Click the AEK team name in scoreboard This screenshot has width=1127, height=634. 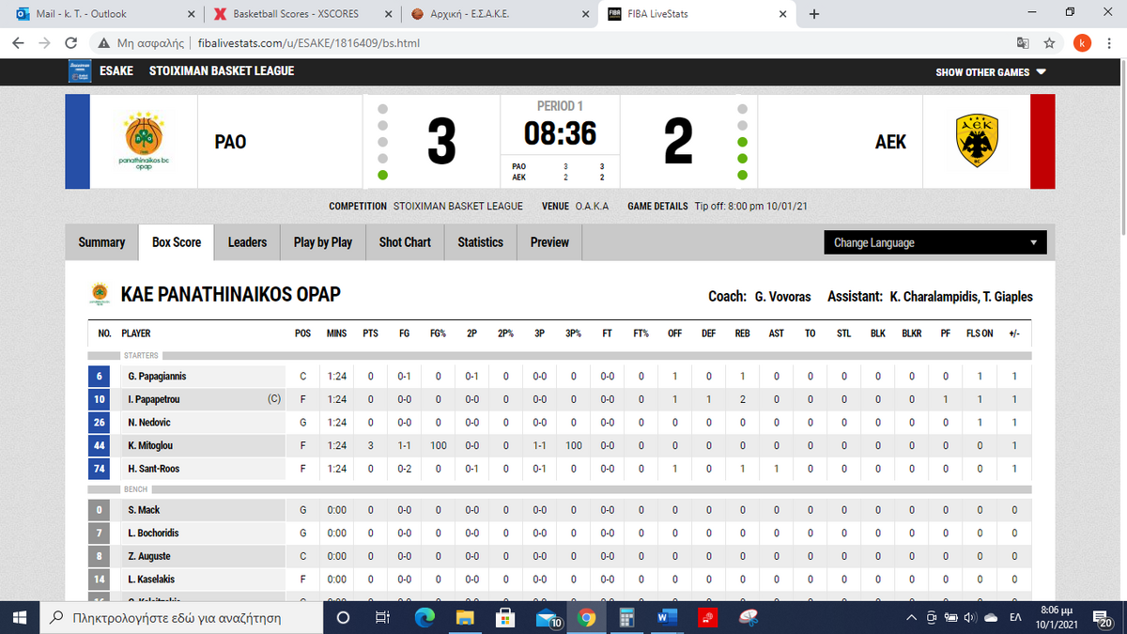[890, 142]
